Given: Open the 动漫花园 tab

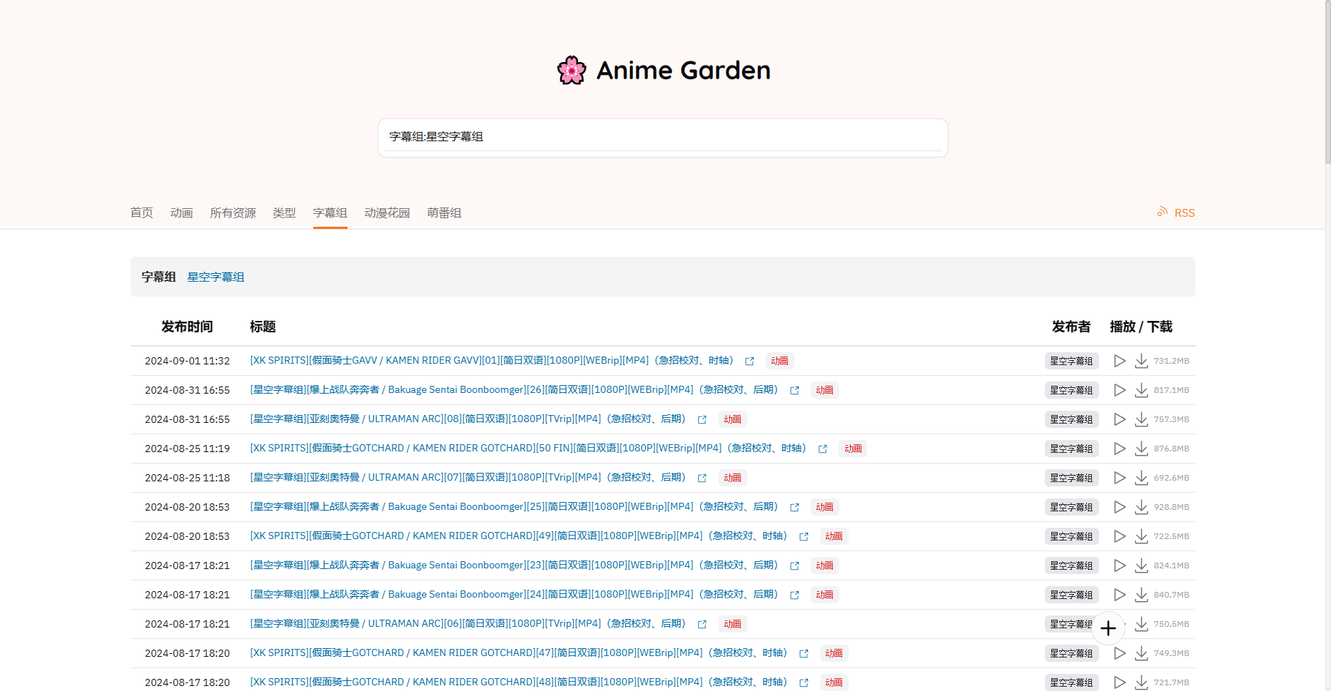Looking at the screenshot, I should pyautogui.click(x=387, y=213).
